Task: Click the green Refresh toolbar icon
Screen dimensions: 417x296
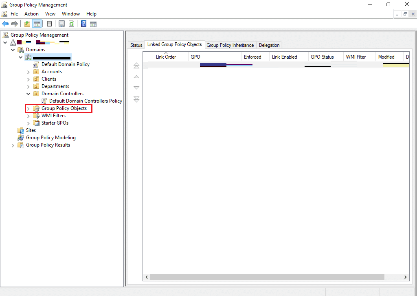Action: [71, 24]
